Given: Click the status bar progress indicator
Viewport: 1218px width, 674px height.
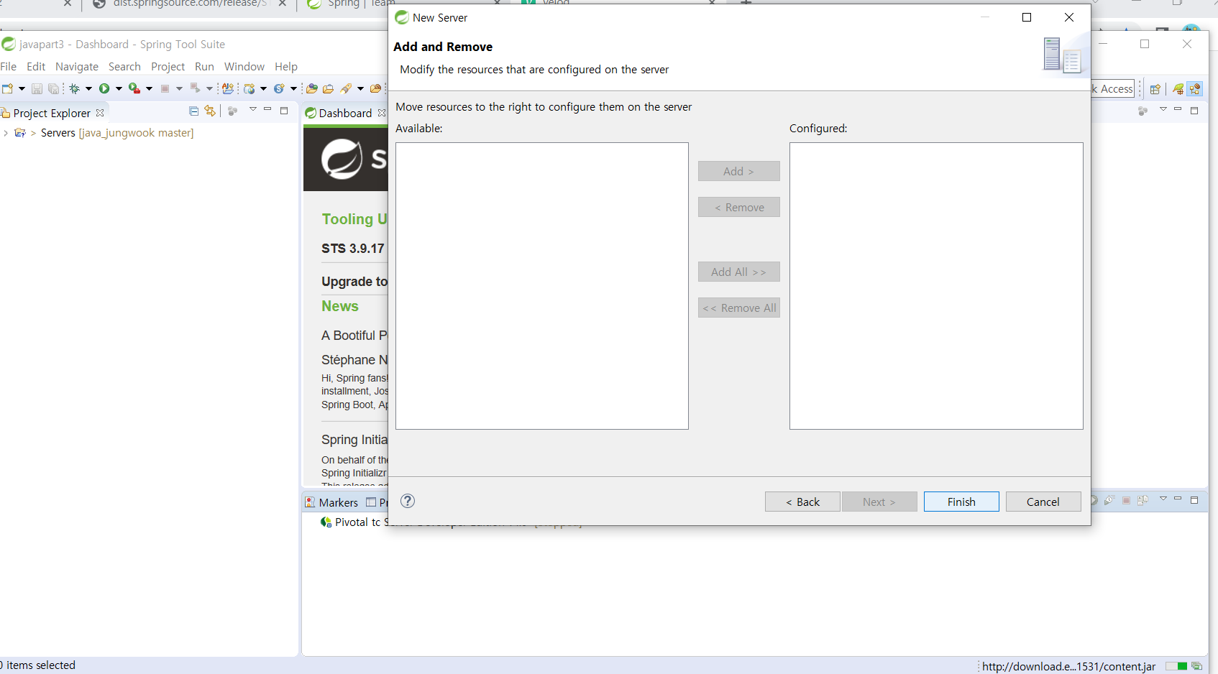Looking at the screenshot, I should [x=1177, y=666].
